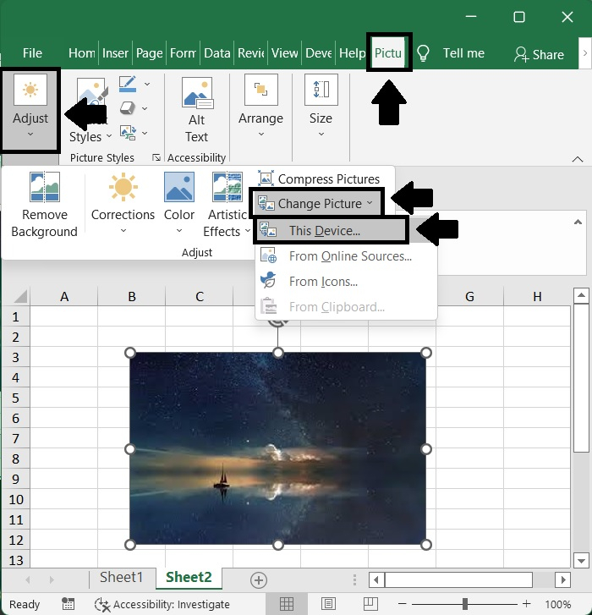Viewport: 592px width, 615px height.
Task: Expand Picture Border dropdown arrow
Action: (147, 84)
